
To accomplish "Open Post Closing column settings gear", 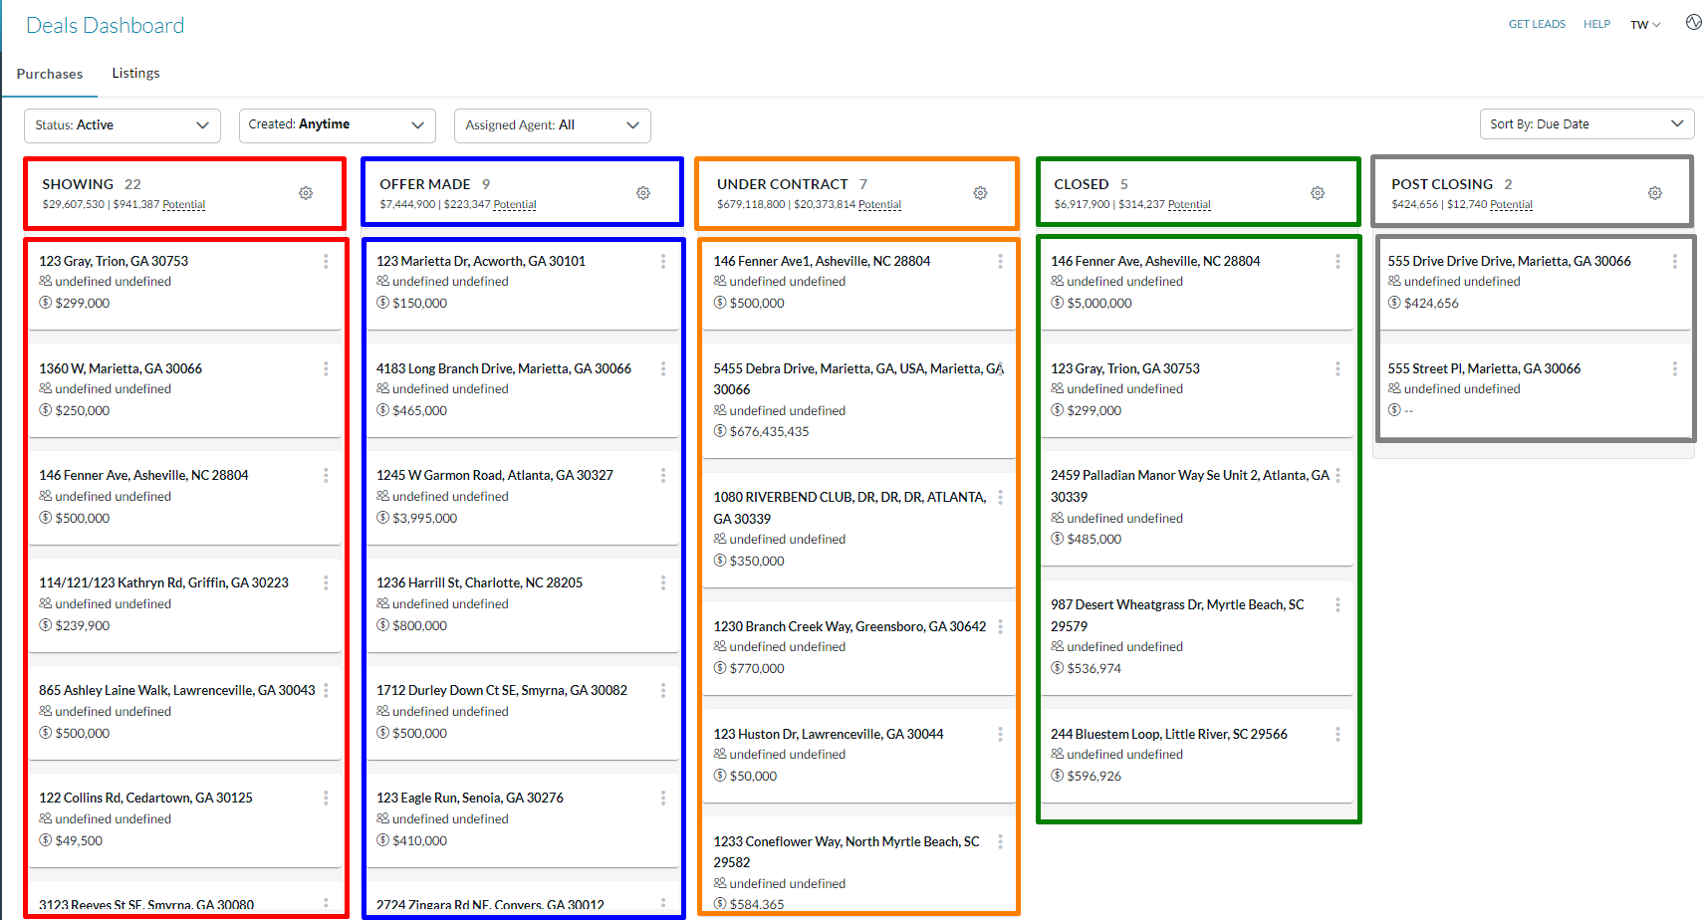I will (1654, 193).
